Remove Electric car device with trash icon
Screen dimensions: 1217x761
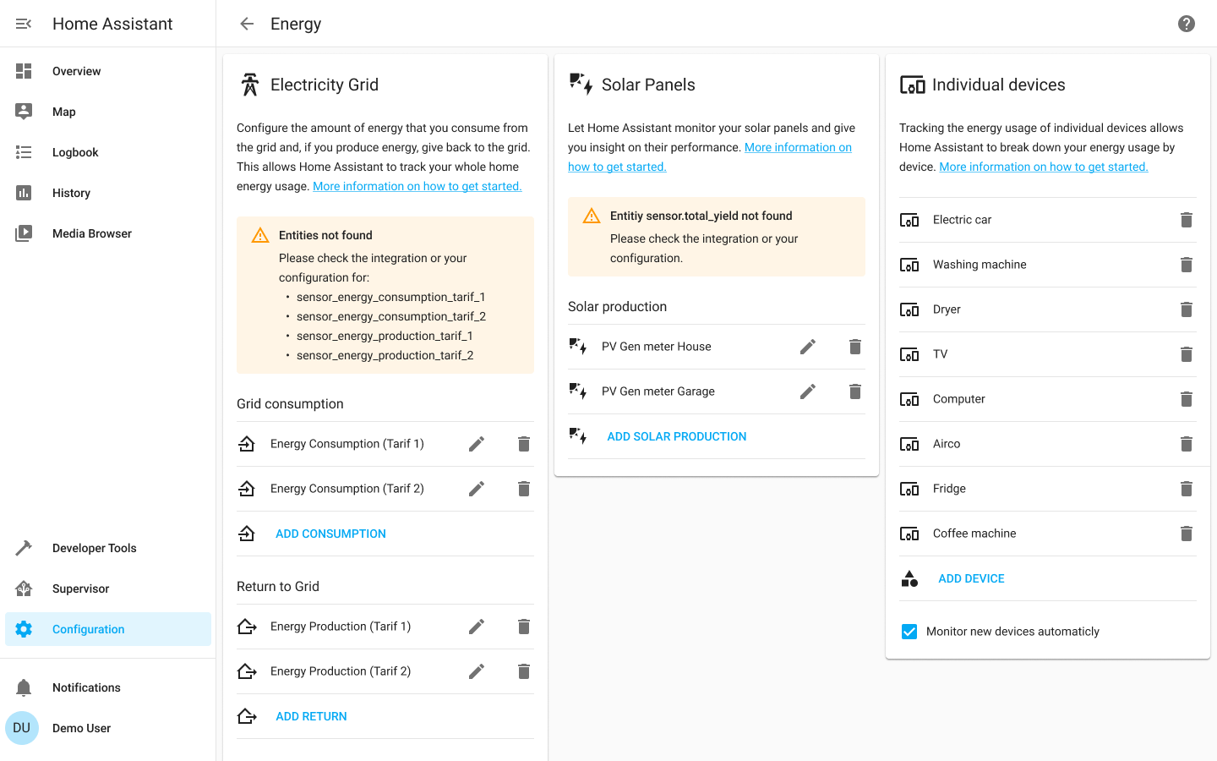click(1187, 220)
